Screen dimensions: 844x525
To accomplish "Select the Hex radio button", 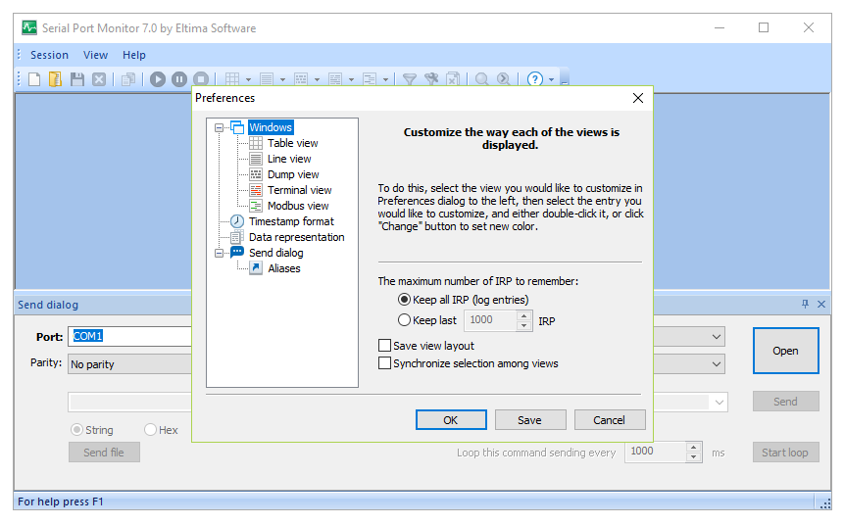I will tap(150, 429).
